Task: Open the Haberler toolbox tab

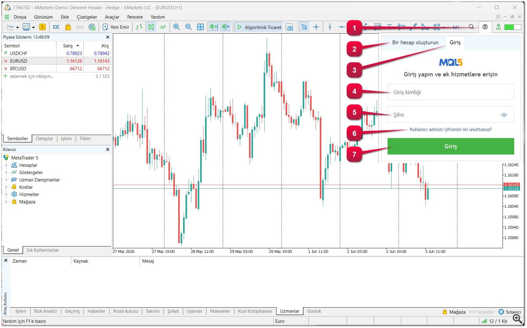Action: [x=96, y=311]
